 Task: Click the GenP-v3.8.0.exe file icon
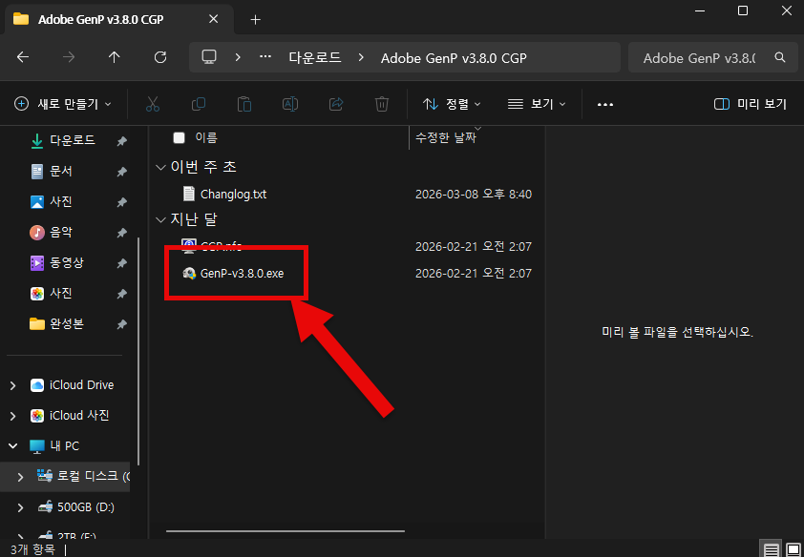[189, 274]
